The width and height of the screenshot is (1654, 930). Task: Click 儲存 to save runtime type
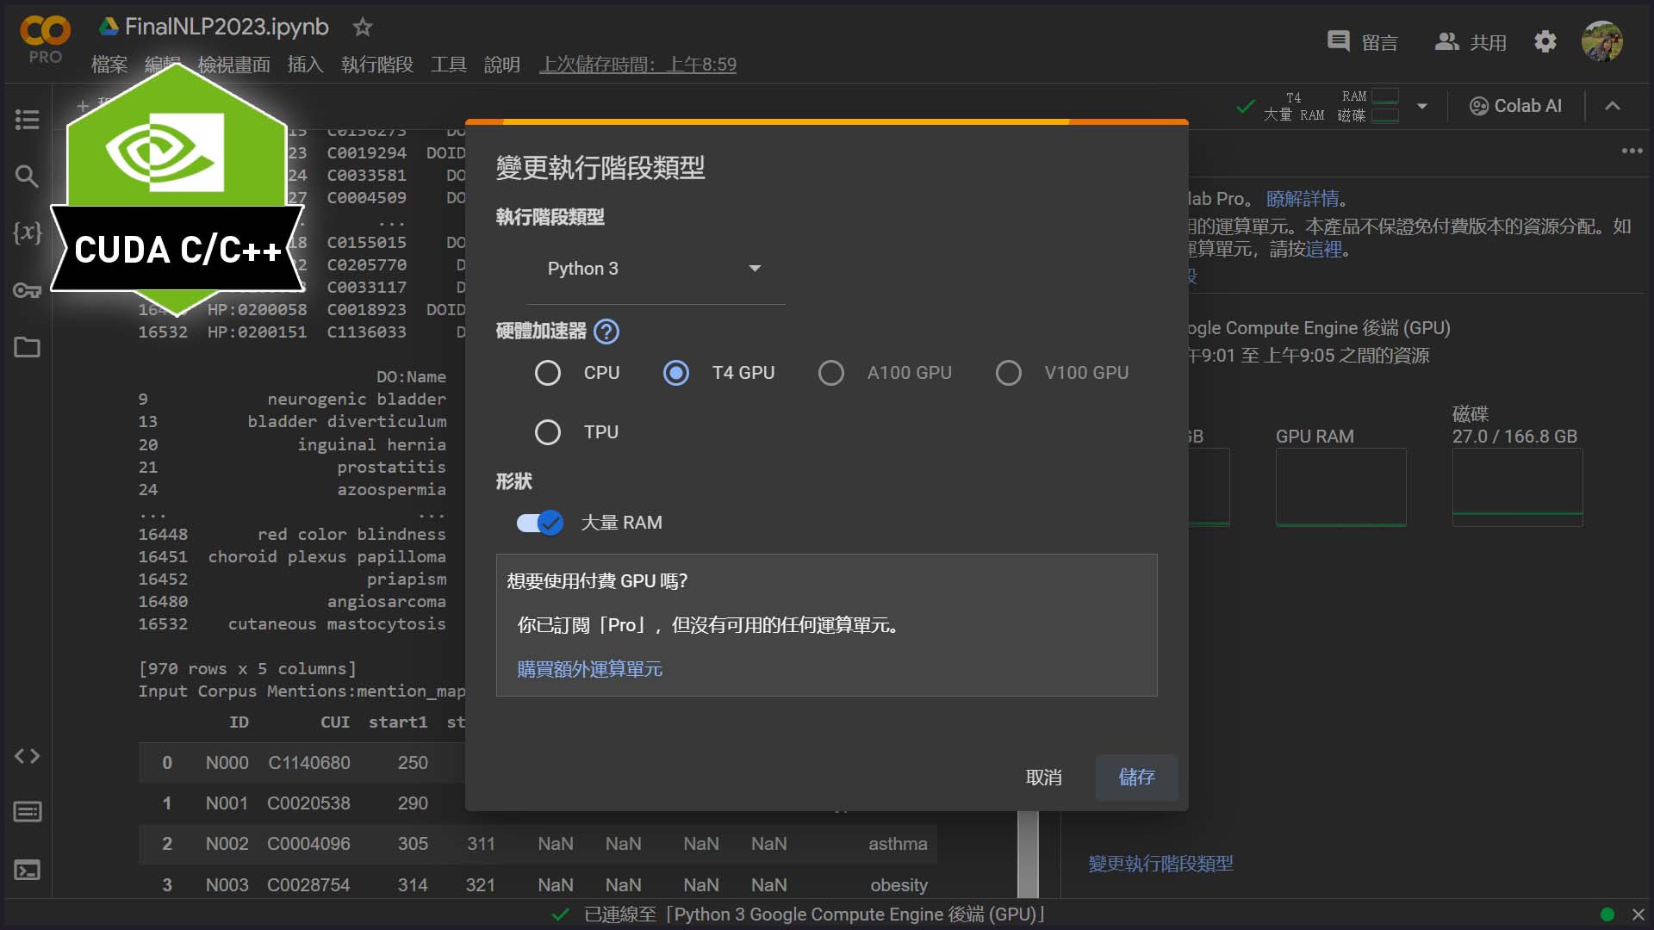point(1137,778)
